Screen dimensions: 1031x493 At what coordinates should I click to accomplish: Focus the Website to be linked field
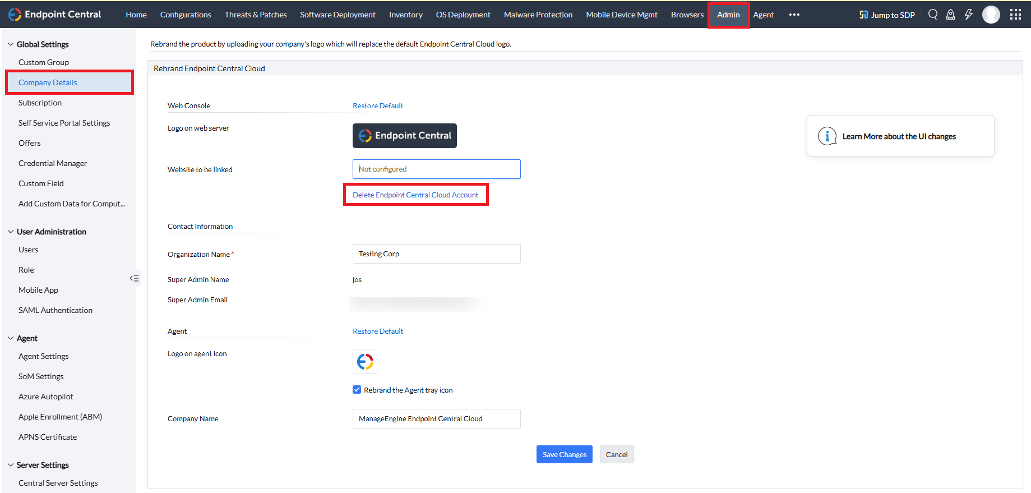click(437, 169)
